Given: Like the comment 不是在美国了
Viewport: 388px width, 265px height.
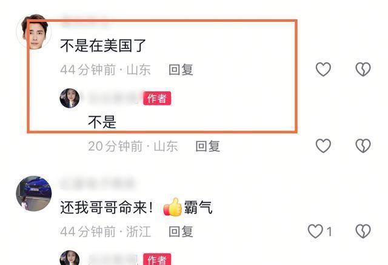Looking at the screenshot, I should pos(323,69).
